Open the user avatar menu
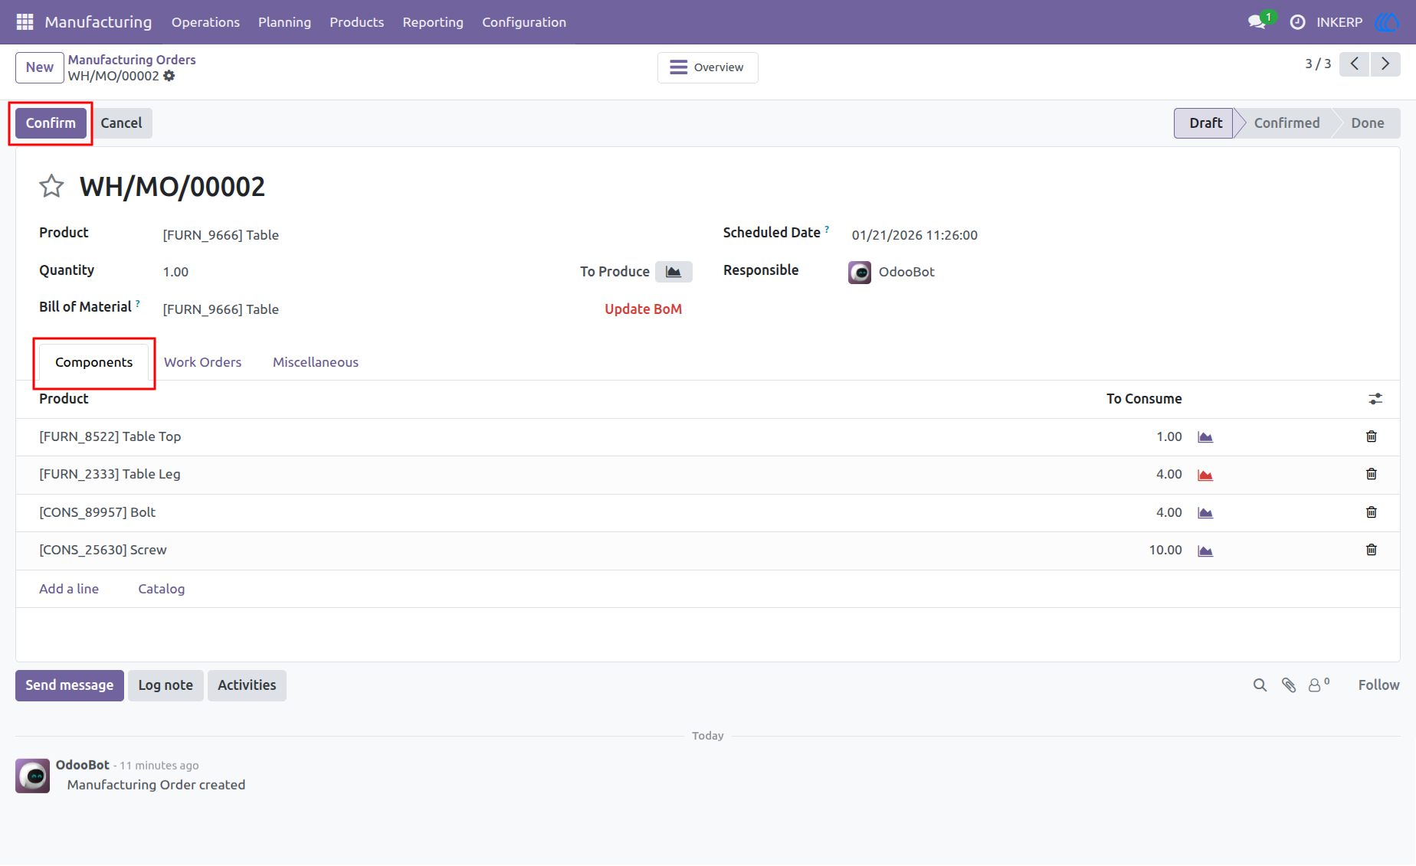The height and width of the screenshot is (866, 1416). [1387, 22]
